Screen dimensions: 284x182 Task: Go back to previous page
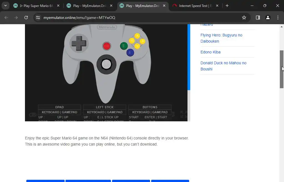click(x=6, y=18)
